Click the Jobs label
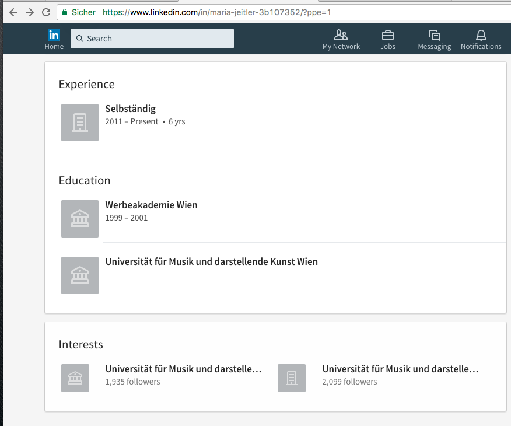 [x=388, y=47]
